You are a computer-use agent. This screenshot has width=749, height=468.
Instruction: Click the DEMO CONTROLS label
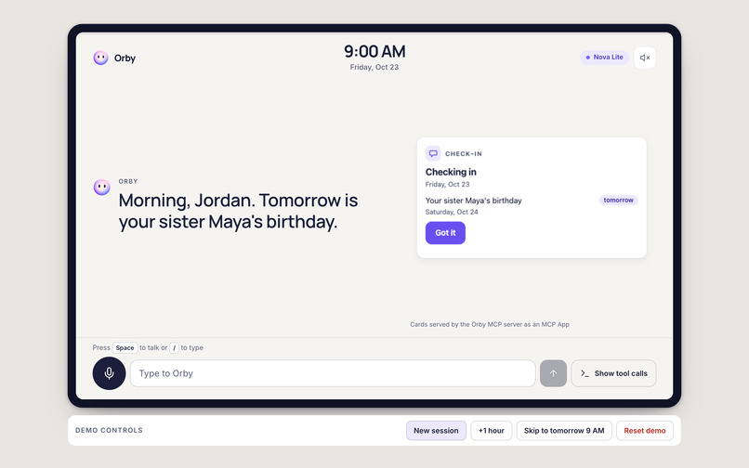click(x=109, y=430)
